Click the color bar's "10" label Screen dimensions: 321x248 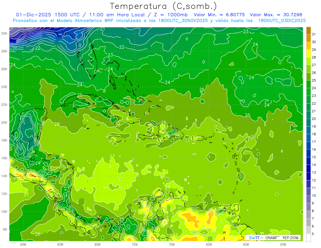click(314, 196)
